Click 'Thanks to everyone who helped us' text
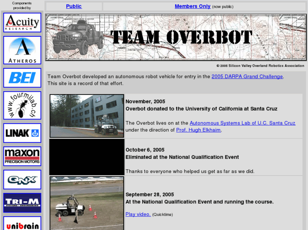Image resolution: width=308 pixels, height=230 pixels. point(190,171)
